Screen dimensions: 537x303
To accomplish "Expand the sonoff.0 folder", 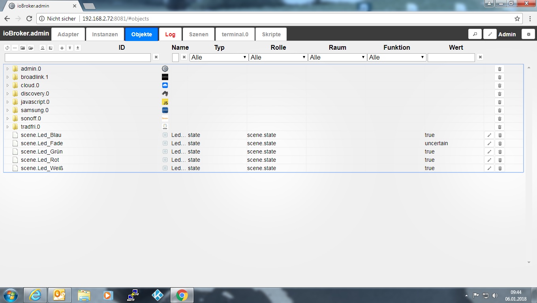I will point(8,118).
